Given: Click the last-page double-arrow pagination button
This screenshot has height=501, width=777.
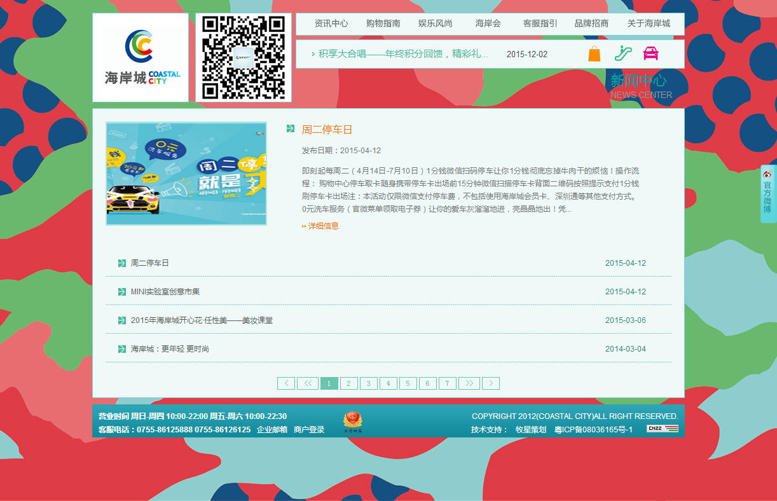Looking at the screenshot, I should click(470, 383).
